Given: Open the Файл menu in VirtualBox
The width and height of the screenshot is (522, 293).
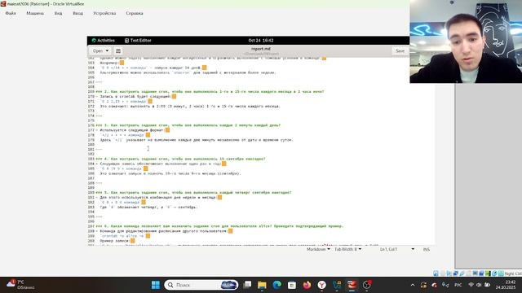Looking at the screenshot, I should click(x=11, y=13).
